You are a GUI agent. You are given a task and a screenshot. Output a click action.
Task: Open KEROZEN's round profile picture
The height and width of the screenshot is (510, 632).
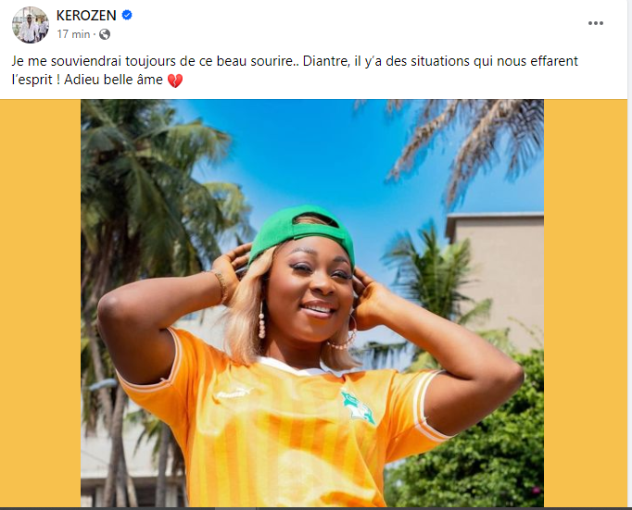(31, 25)
